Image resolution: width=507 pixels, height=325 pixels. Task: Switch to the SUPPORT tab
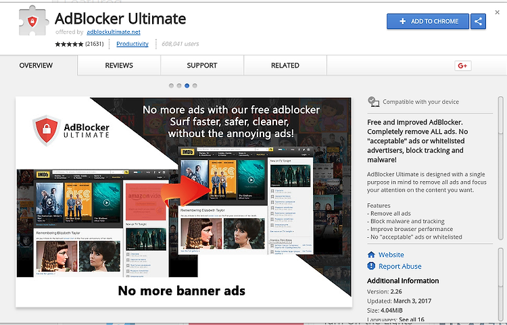(x=202, y=66)
